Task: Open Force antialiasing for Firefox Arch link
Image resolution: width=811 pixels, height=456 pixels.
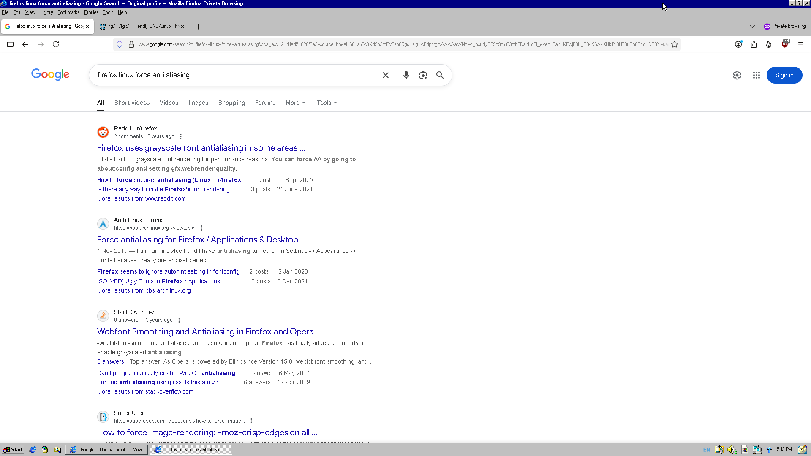Action: coord(201,239)
